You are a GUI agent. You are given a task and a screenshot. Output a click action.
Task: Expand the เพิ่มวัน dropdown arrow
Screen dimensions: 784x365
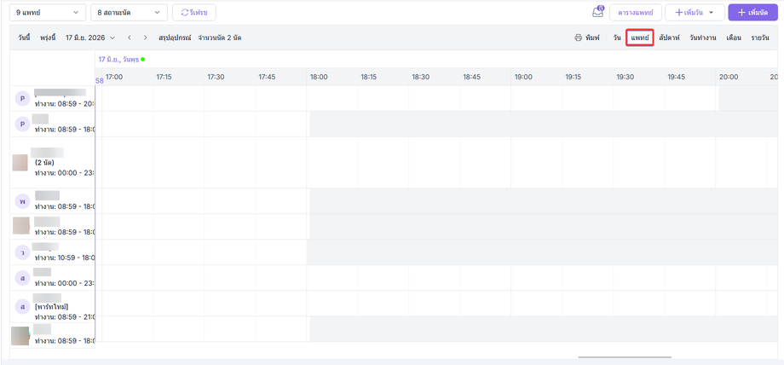pos(712,13)
